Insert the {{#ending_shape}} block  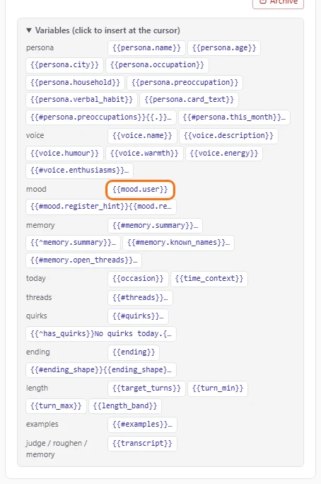pyautogui.click(x=101, y=370)
